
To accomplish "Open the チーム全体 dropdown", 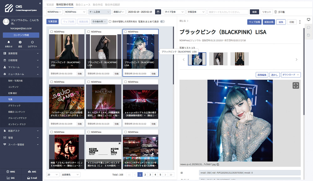I will coord(100,12).
